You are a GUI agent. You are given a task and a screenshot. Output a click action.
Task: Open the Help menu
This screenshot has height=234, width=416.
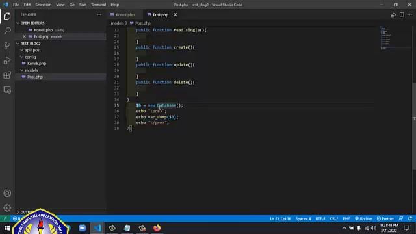(114, 5)
